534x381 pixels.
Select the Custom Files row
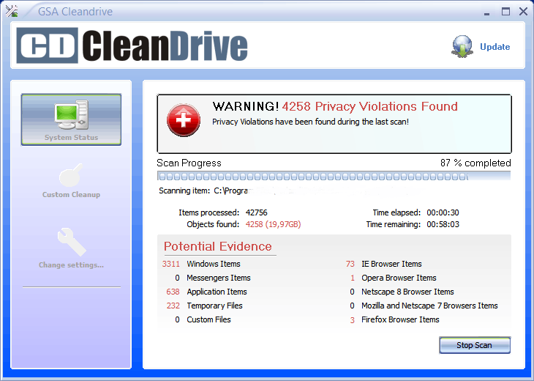[203, 319]
